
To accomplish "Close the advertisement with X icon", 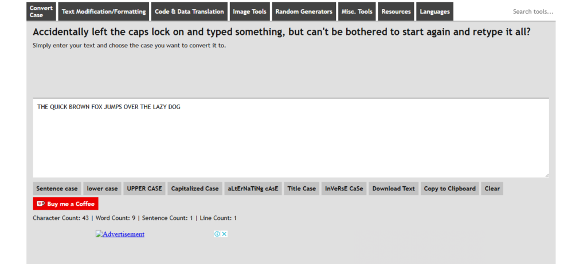I will tap(224, 234).
